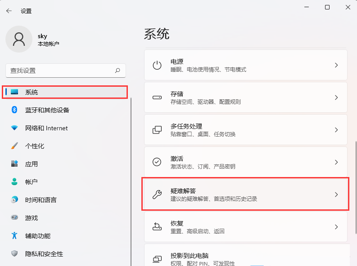The height and width of the screenshot is (266, 357).
Task: Select 系统 in the sidebar
Action: [x=32, y=92]
